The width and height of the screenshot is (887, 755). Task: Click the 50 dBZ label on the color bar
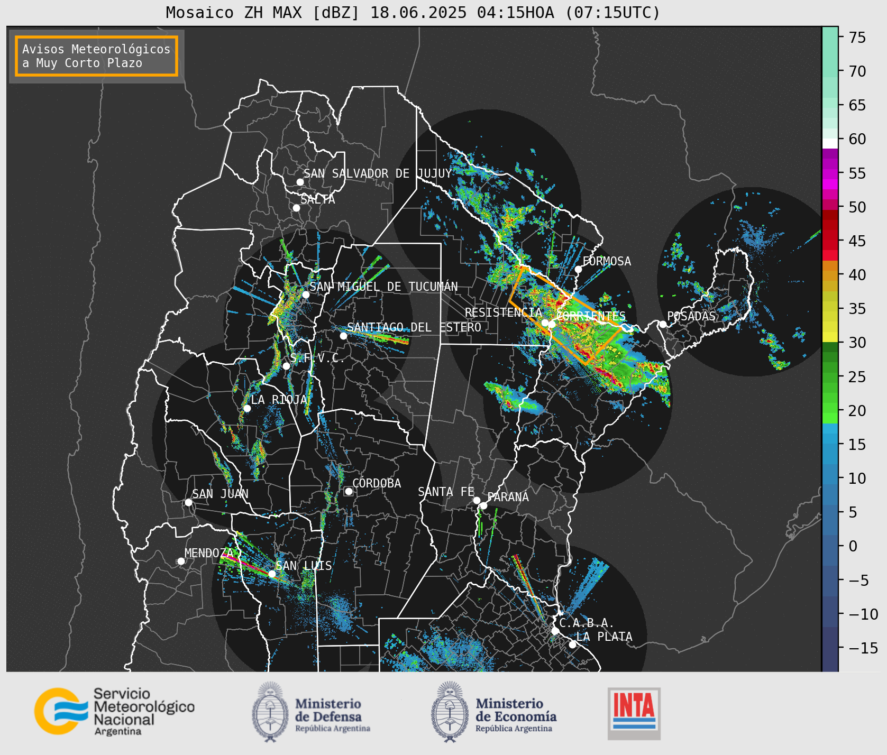coord(857,207)
